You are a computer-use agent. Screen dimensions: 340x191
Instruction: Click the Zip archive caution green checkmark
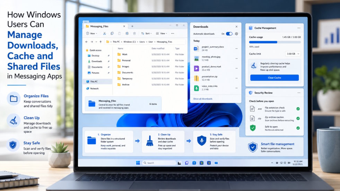point(298,118)
